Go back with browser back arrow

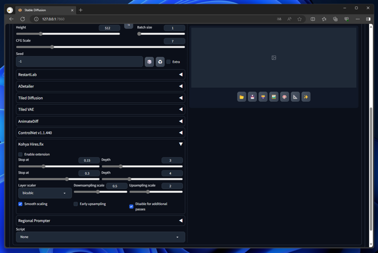(x=11, y=19)
